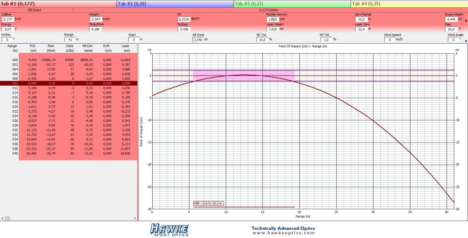468x238 pixels.
Task: Click the Muzzle Velocity input field
Action: pyautogui.click(x=273, y=19)
